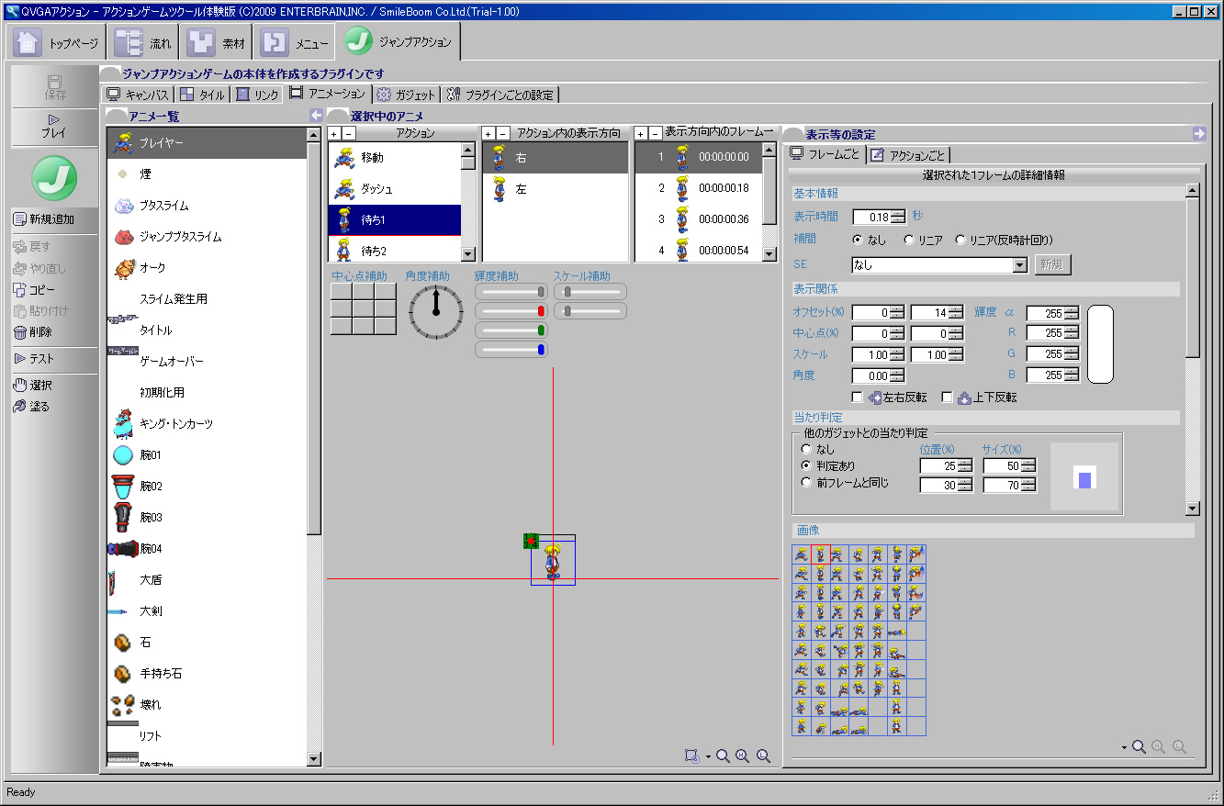This screenshot has height=806, width=1224.
Task: Collapse the anime list panel arrow
Action: (x=316, y=116)
